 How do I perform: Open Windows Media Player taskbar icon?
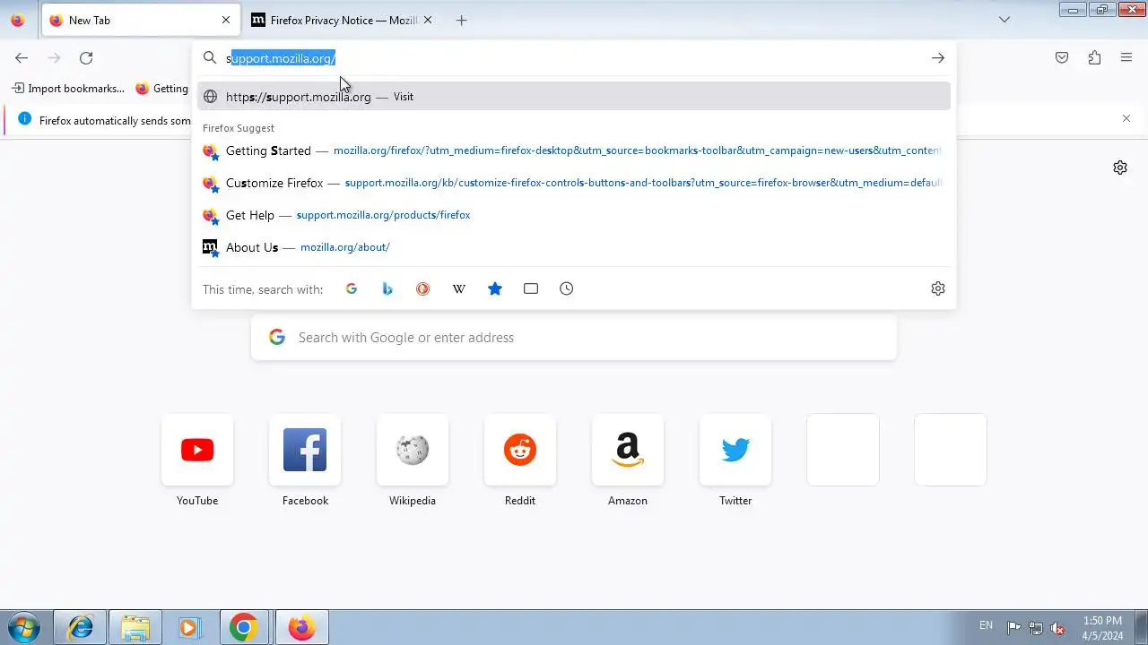[x=189, y=628]
